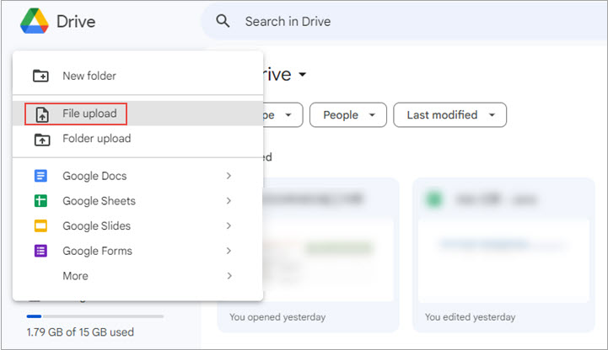The width and height of the screenshot is (608, 350).
Task: Click the search magnifier icon
Action: pyautogui.click(x=223, y=21)
